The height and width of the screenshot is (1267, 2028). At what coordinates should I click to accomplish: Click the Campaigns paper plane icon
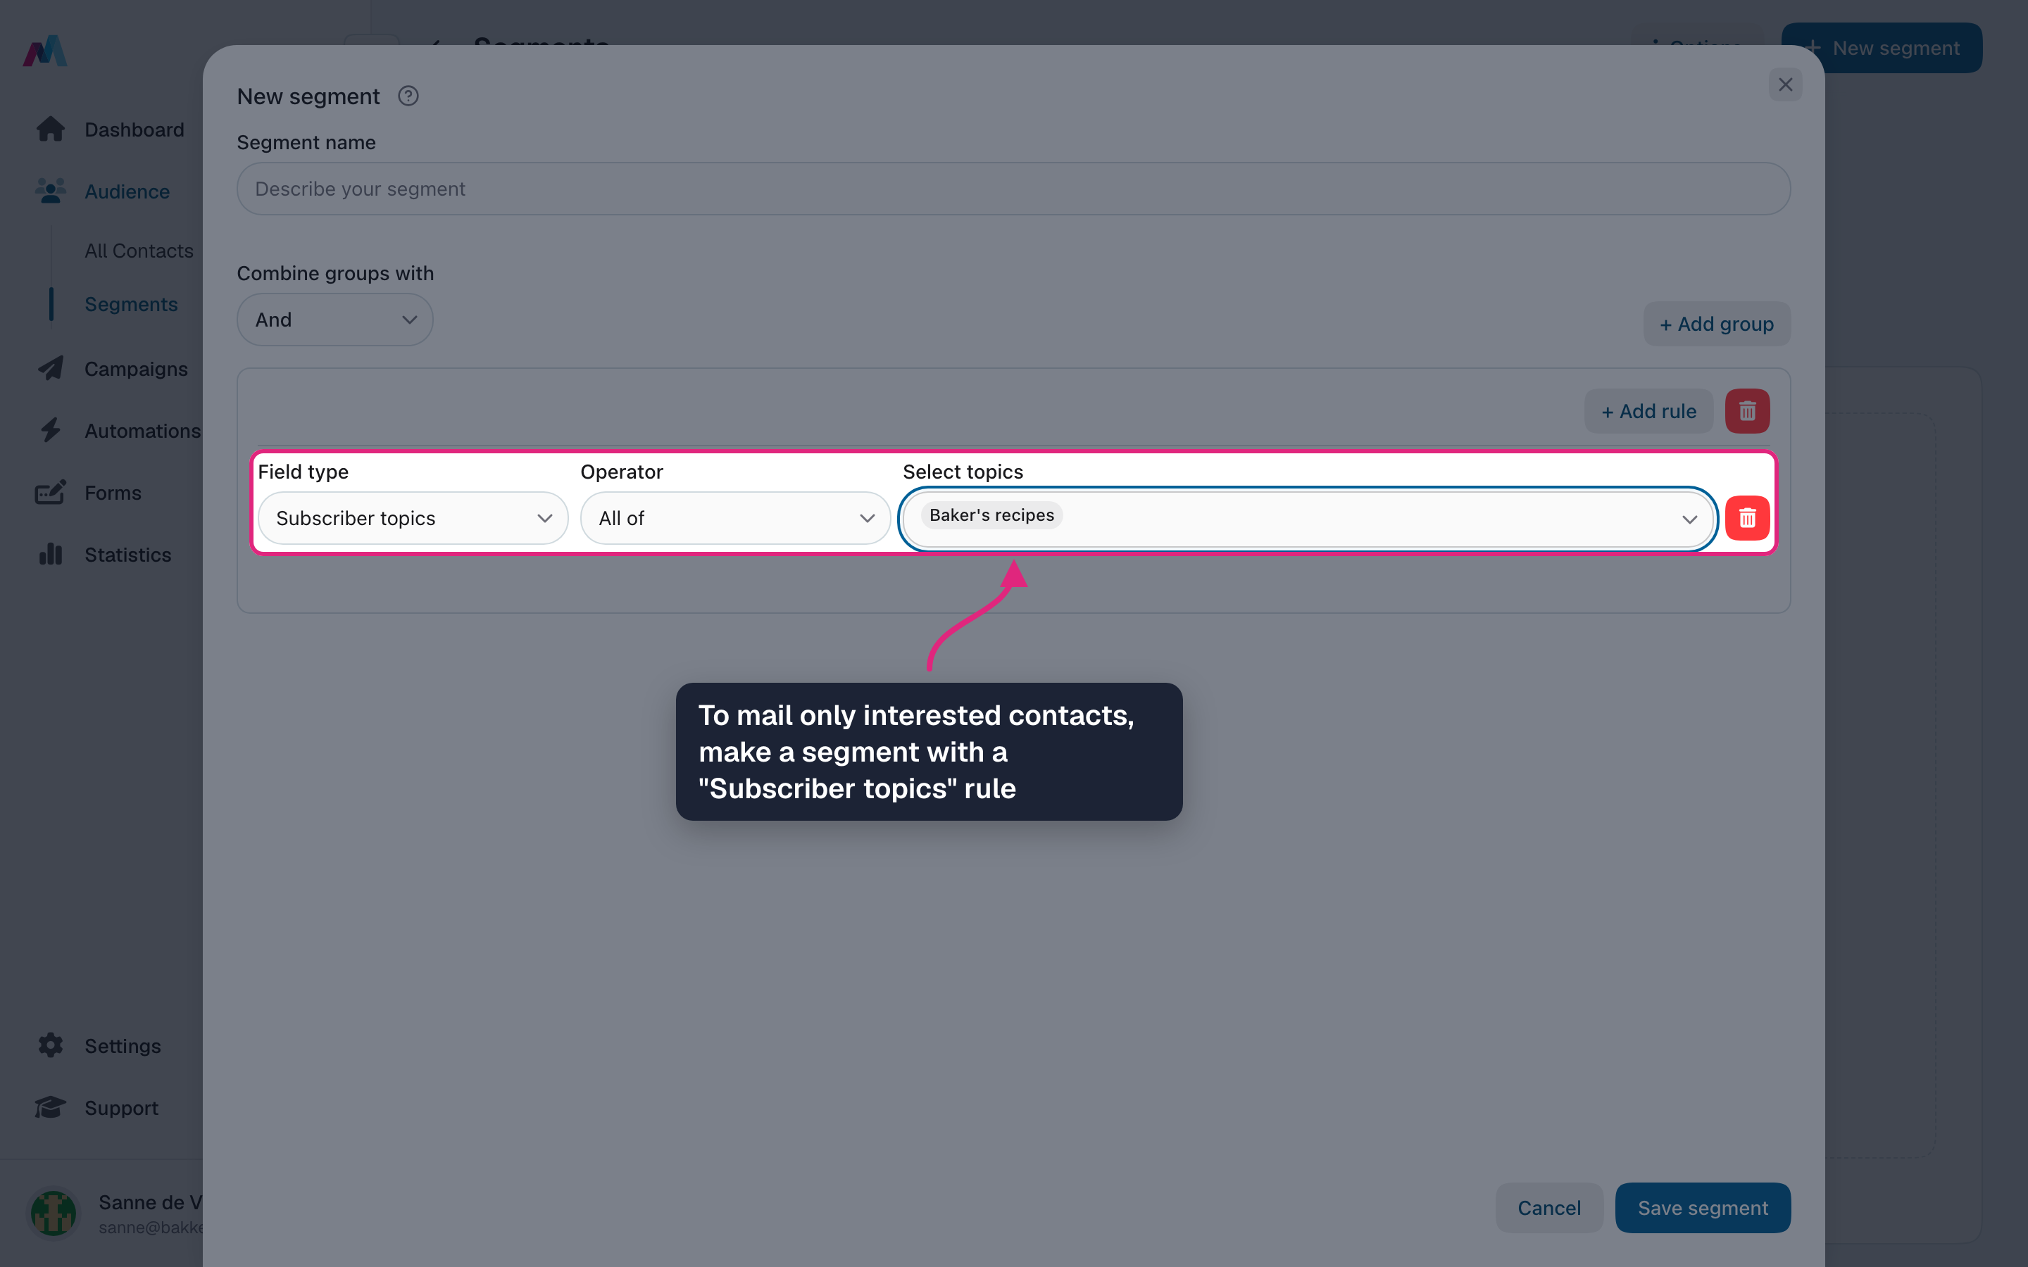pyautogui.click(x=50, y=369)
